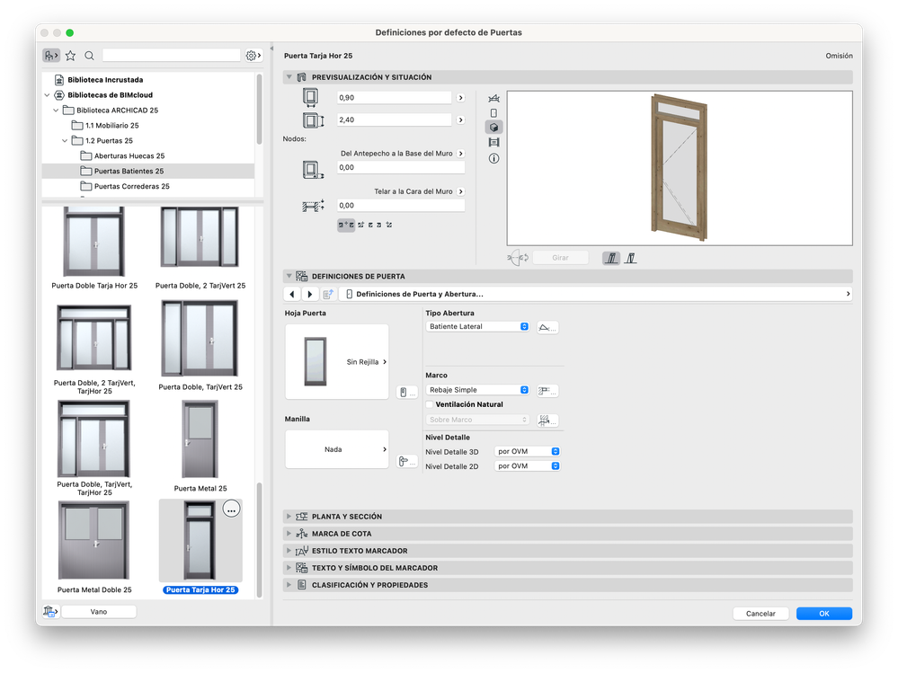Select the Puerta Metal 25 thumbnail
The height and width of the screenshot is (673, 898).
tap(200, 439)
